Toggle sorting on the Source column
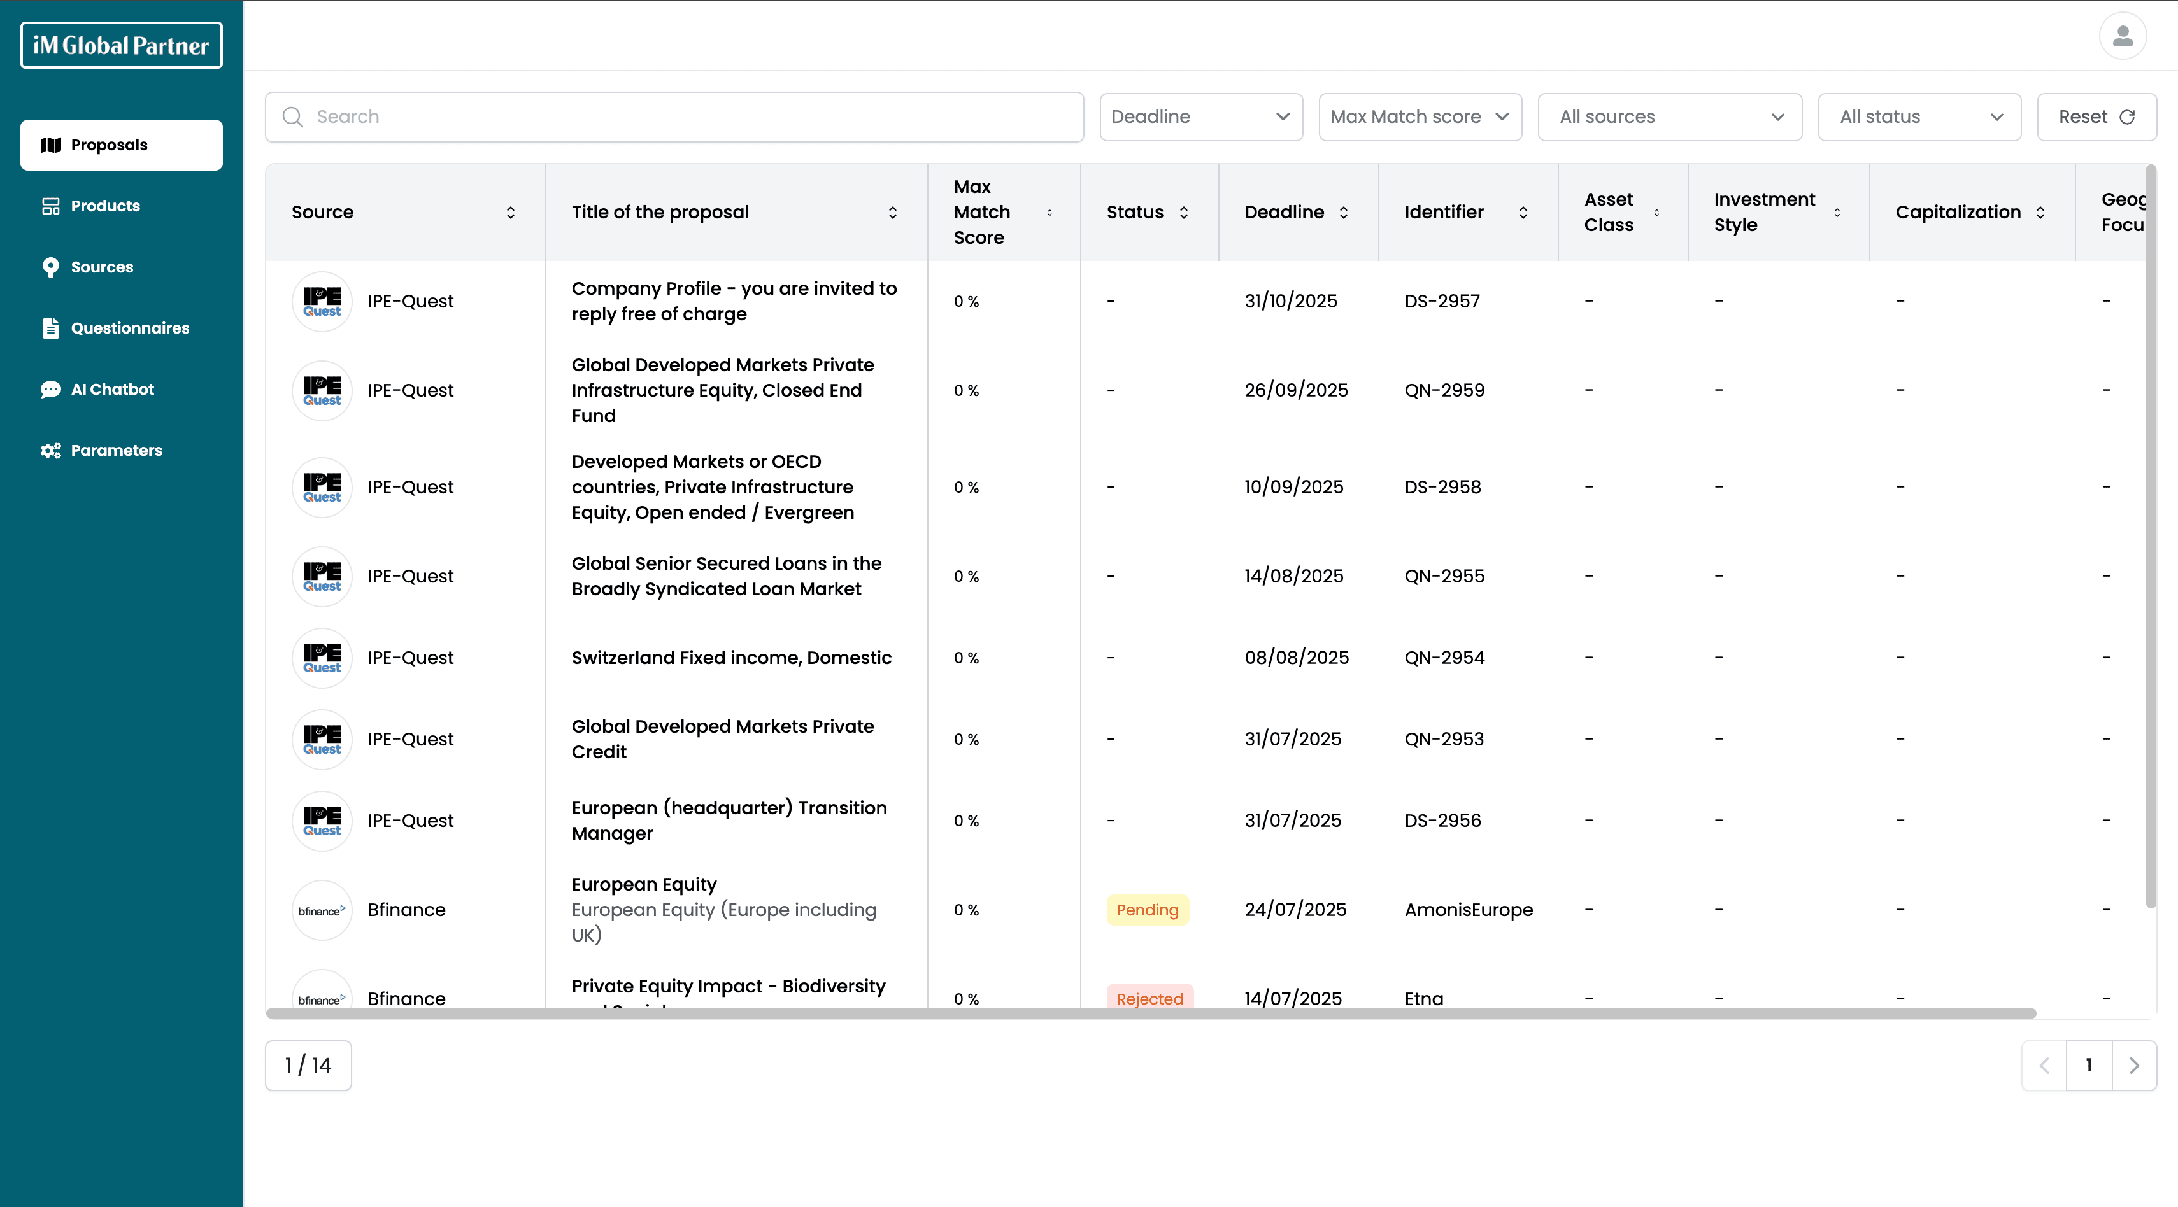This screenshot has height=1207, width=2178. pos(511,212)
